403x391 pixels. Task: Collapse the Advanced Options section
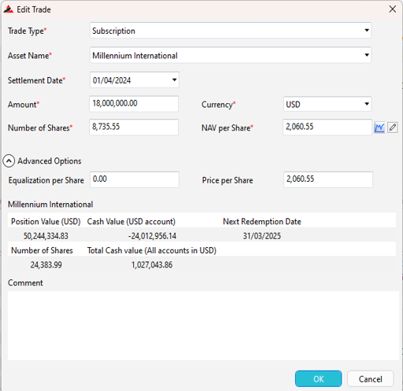[9, 161]
